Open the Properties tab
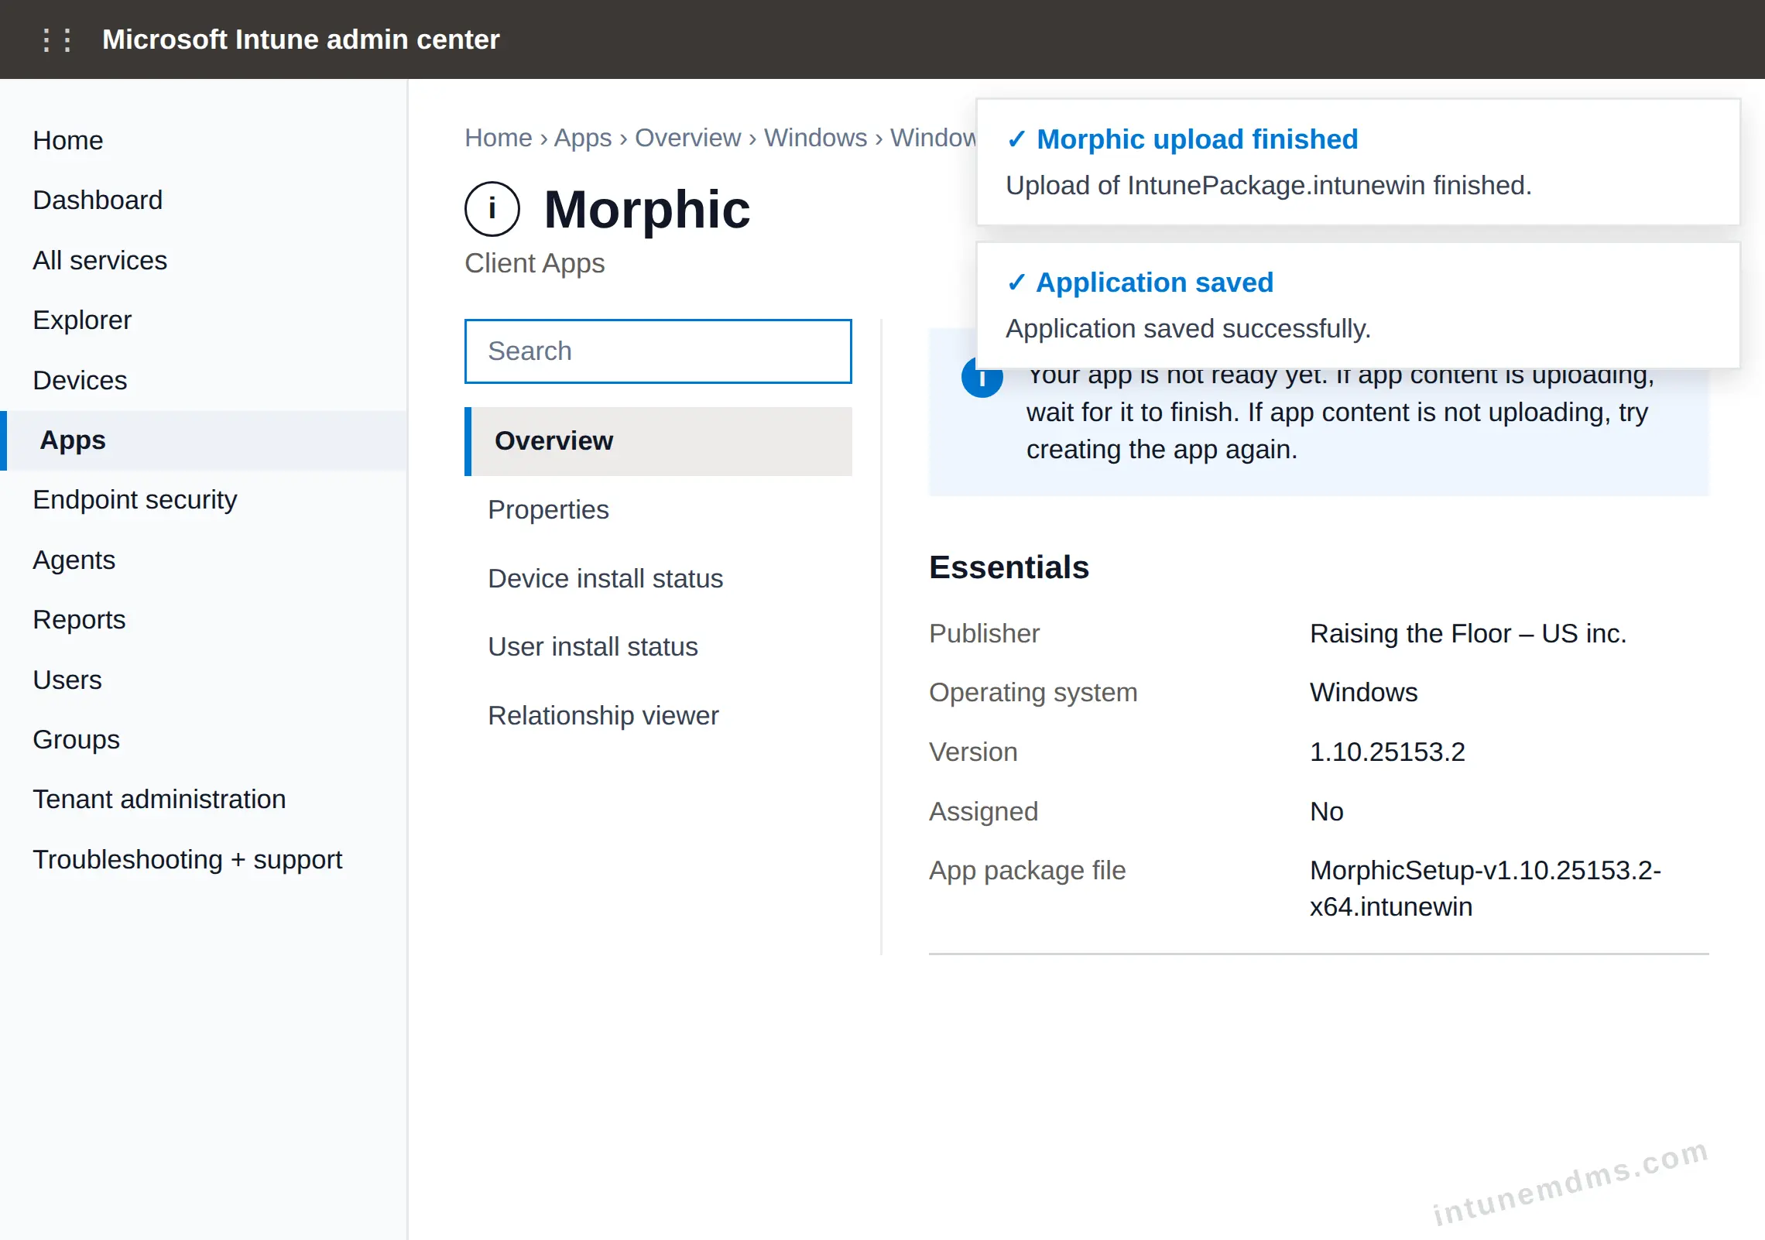Screen dimensions: 1765x1240 tap(658, 510)
